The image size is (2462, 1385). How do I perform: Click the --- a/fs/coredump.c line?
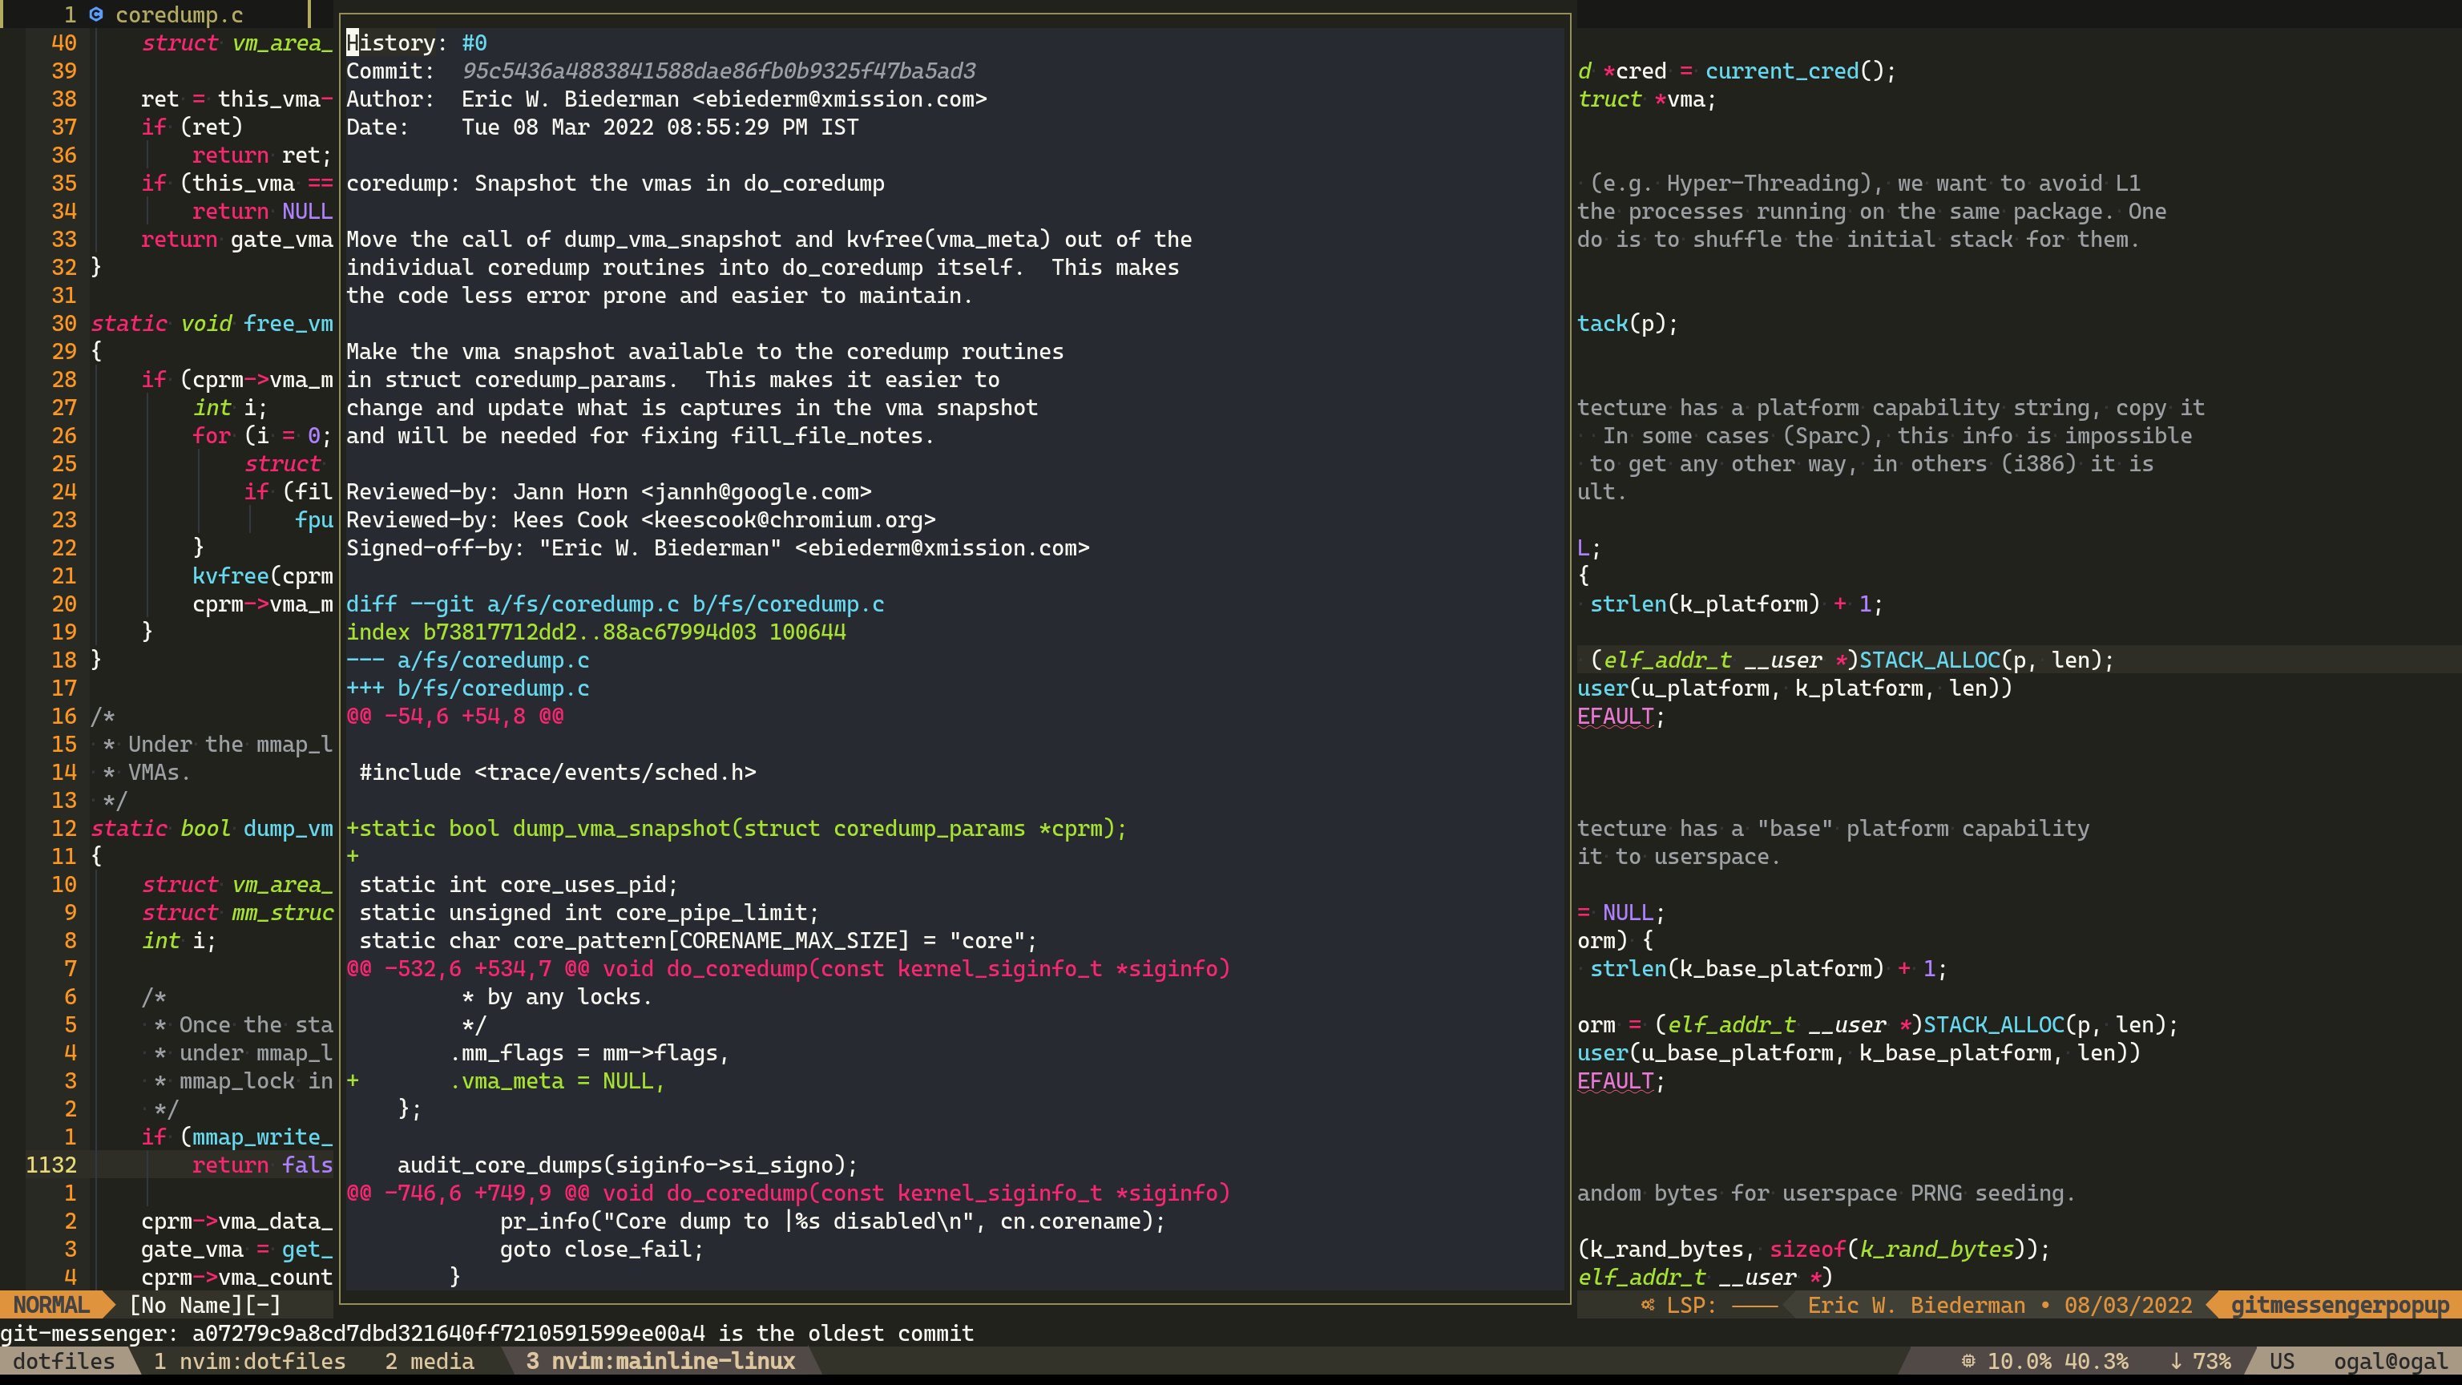(x=467, y=660)
